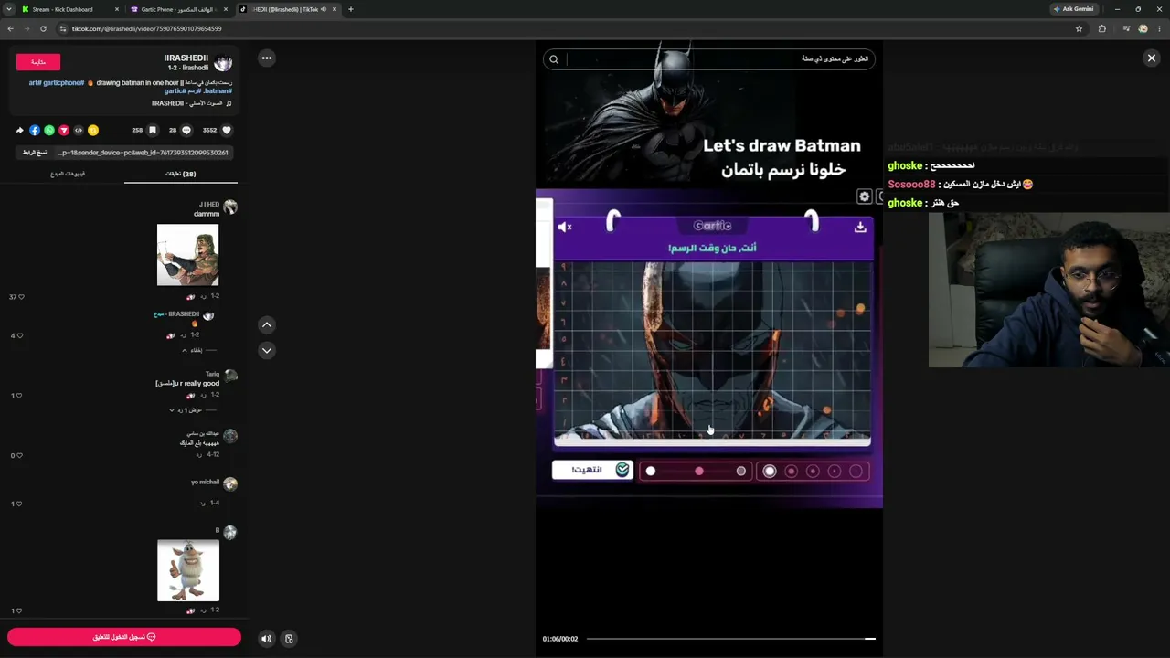Open Tariq's commenter avatar
Viewport: 1170px width, 658px height.
tap(230, 376)
